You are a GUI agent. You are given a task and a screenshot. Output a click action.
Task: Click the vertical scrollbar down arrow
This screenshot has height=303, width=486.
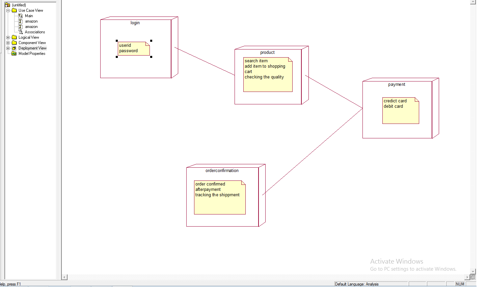pos(473,271)
